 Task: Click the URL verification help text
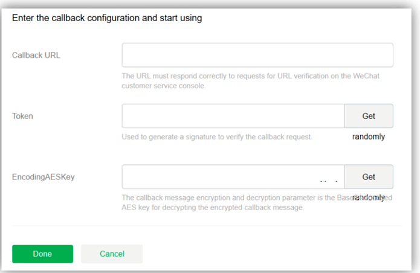click(x=250, y=81)
